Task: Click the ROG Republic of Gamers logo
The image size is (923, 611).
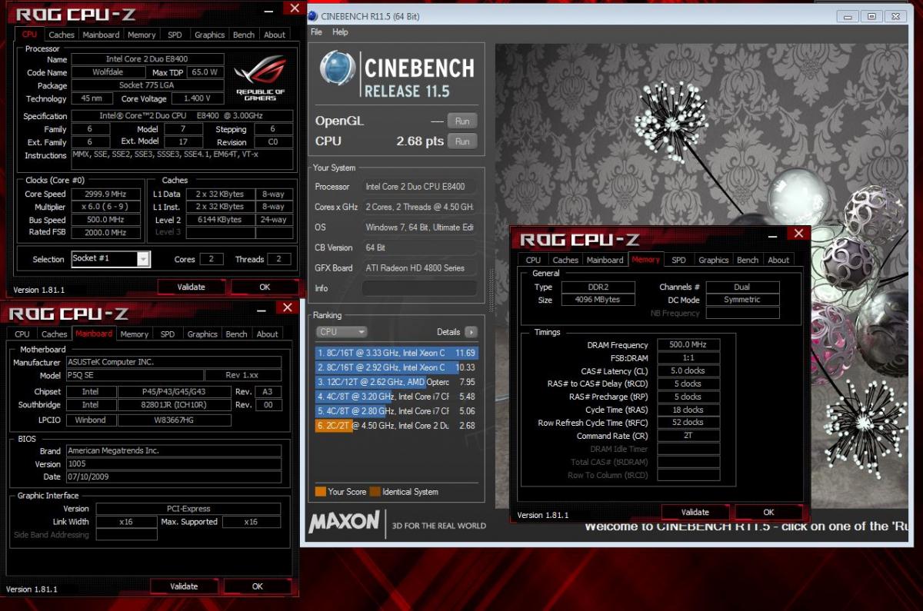Action: pos(260,78)
